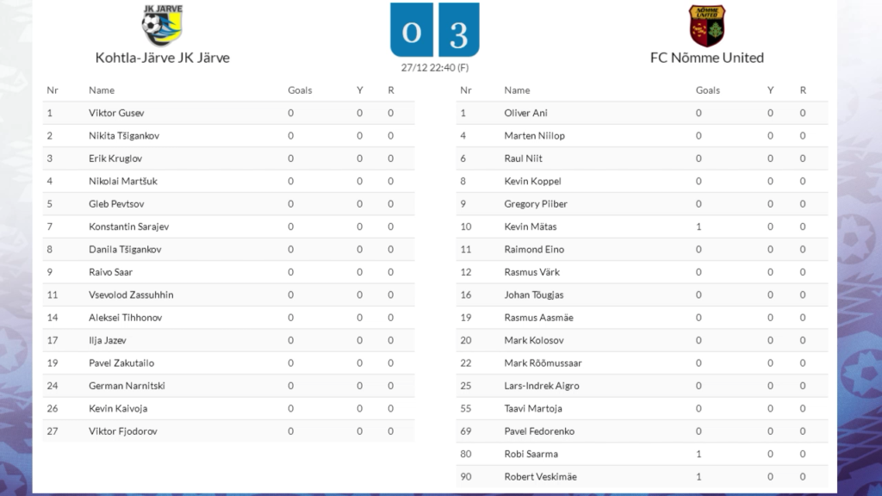Select Vsevolod Zassuhhin from the home roster
The image size is (882, 496).
pyautogui.click(x=131, y=294)
